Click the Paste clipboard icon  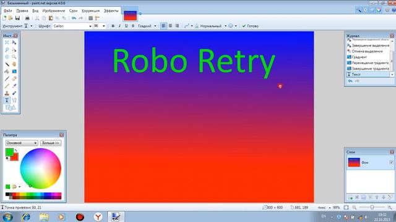click(51, 18)
